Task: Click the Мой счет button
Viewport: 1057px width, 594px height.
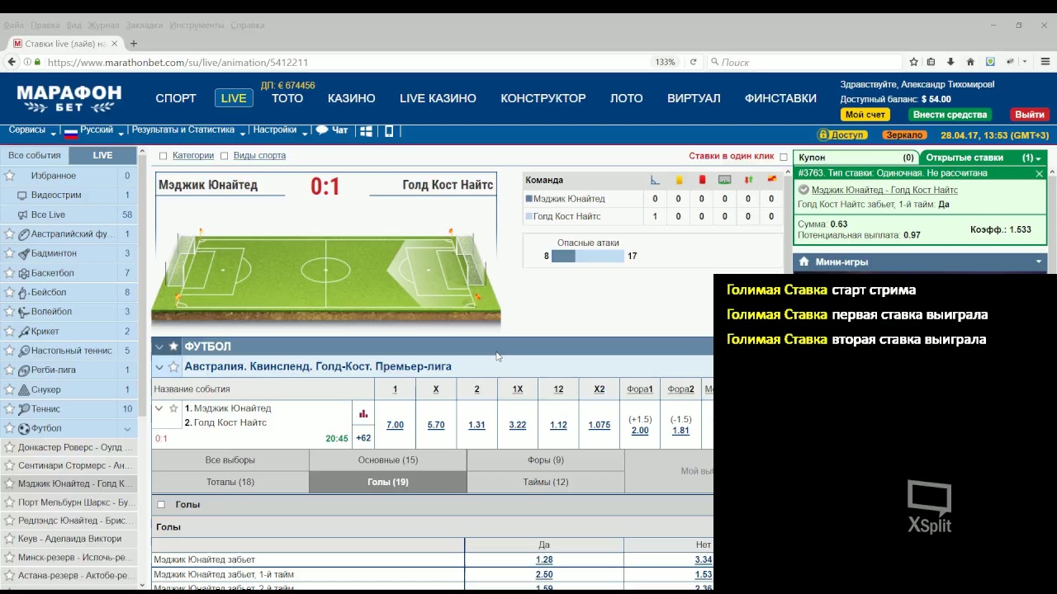Action: 865,115
